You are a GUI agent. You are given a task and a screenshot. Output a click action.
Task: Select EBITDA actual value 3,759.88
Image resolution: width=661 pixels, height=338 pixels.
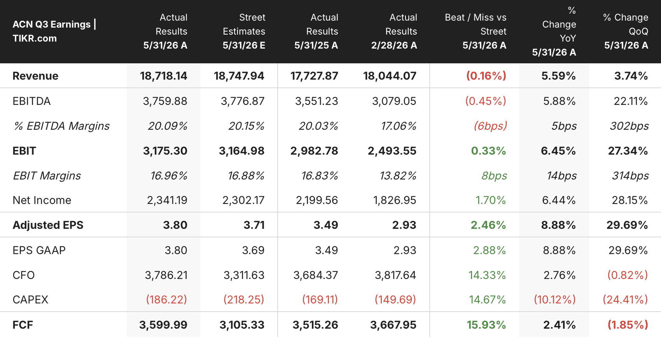point(165,101)
